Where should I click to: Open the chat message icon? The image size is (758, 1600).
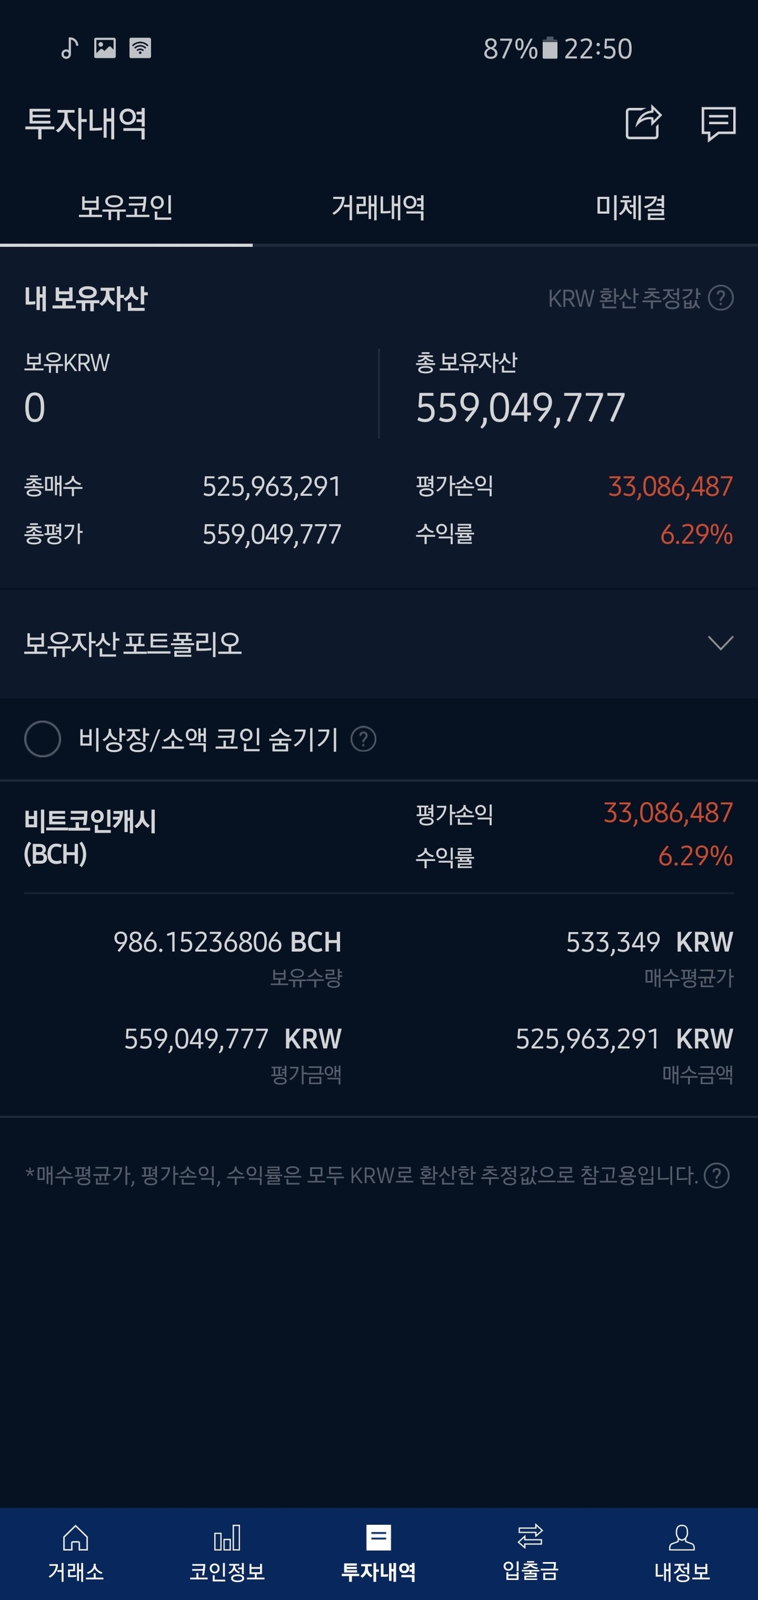point(718,124)
